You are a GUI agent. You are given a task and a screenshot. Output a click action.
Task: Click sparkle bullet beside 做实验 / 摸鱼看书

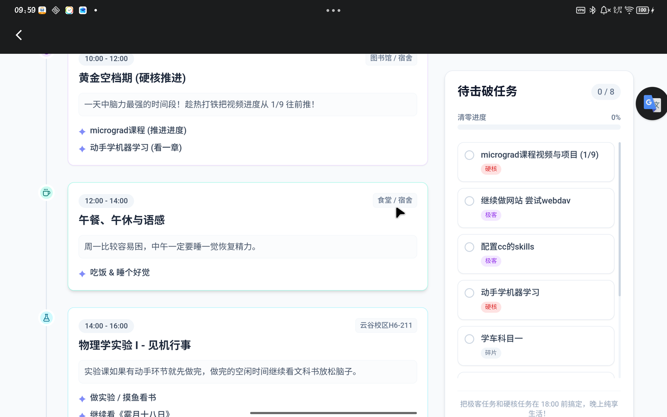pyautogui.click(x=82, y=399)
